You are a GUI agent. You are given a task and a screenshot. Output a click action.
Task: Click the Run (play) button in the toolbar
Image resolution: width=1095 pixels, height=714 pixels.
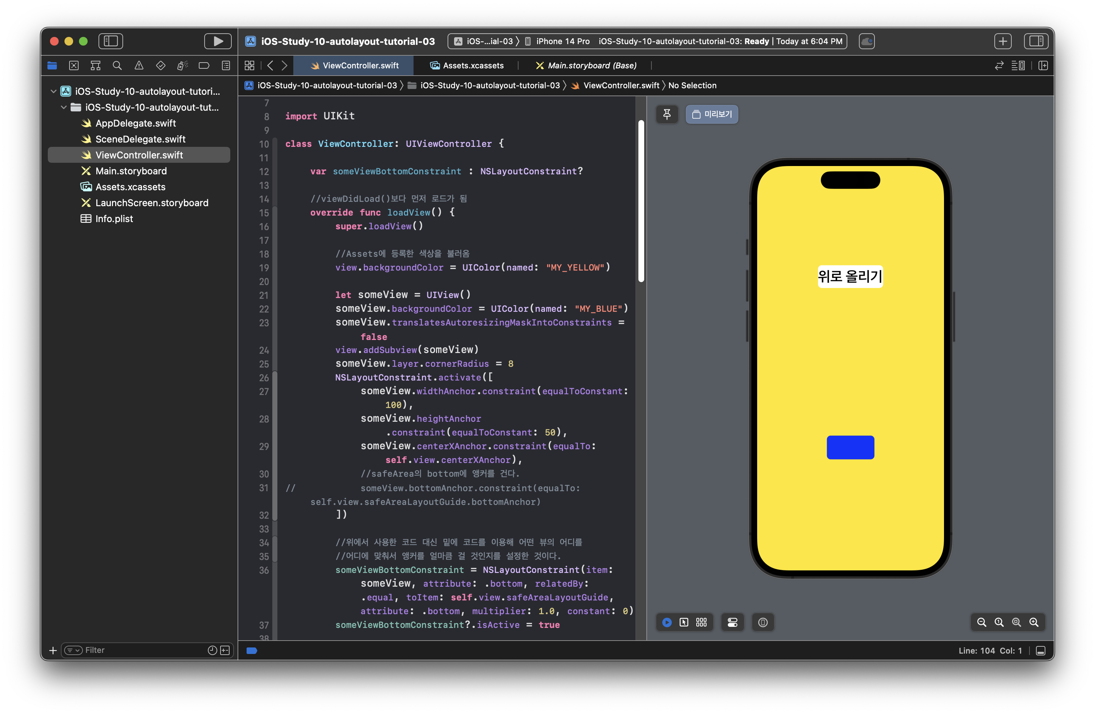218,41
